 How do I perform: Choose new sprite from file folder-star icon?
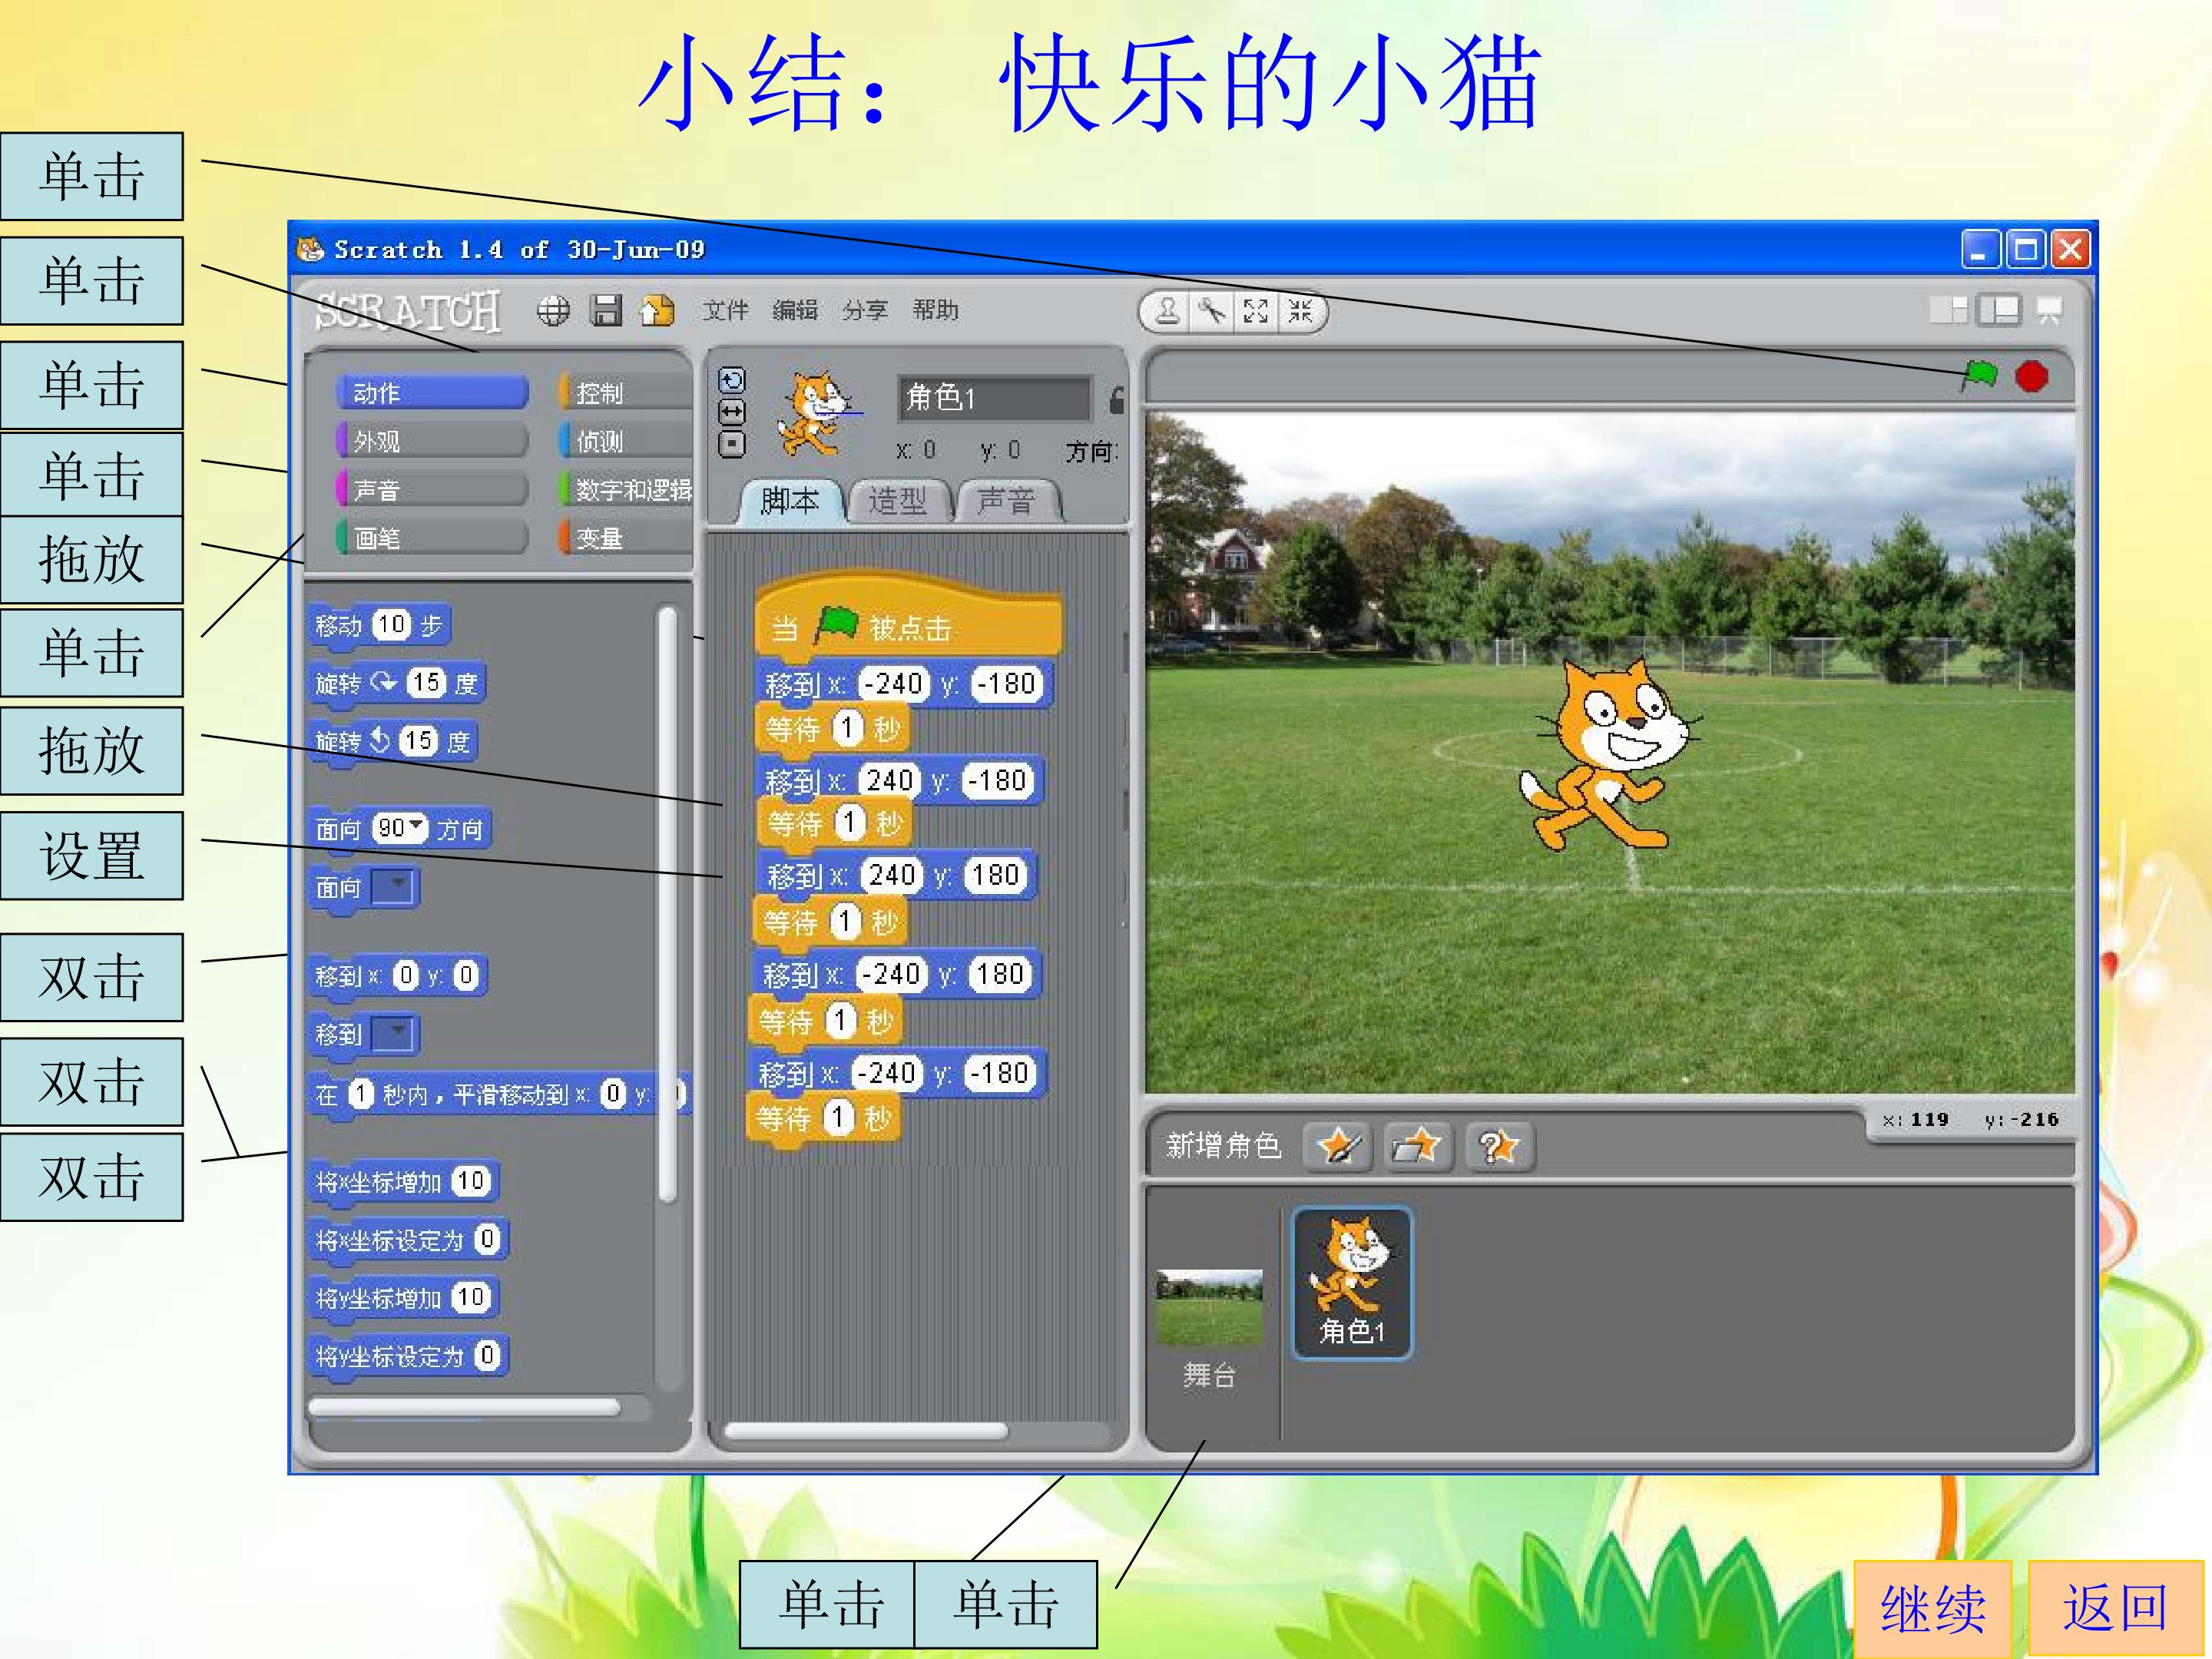1417,1146
